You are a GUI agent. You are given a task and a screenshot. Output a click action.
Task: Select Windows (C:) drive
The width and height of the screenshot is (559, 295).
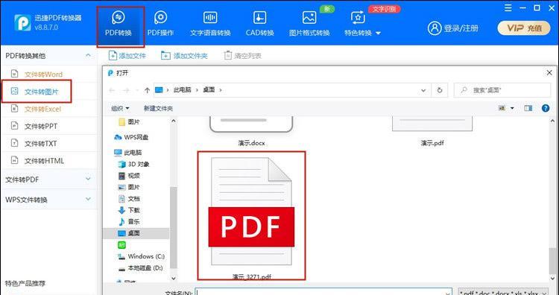(x=141, y=256)
